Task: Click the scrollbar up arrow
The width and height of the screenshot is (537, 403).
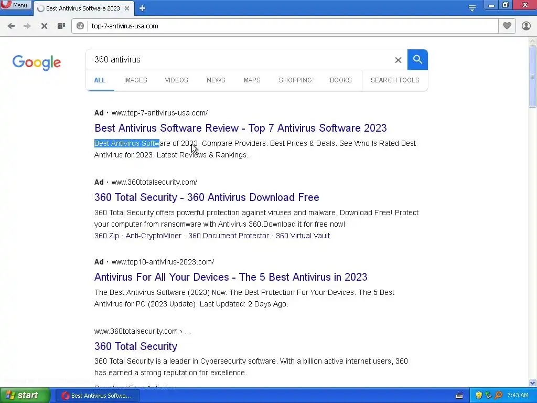Action: click(x=533, y=41)
